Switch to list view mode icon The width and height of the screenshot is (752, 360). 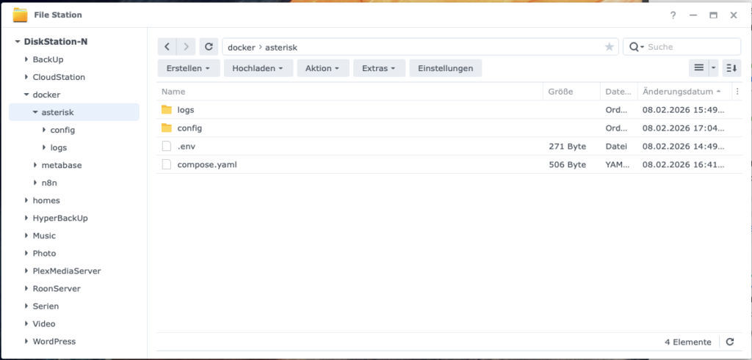pyautogui.click(x=699, y=68)
